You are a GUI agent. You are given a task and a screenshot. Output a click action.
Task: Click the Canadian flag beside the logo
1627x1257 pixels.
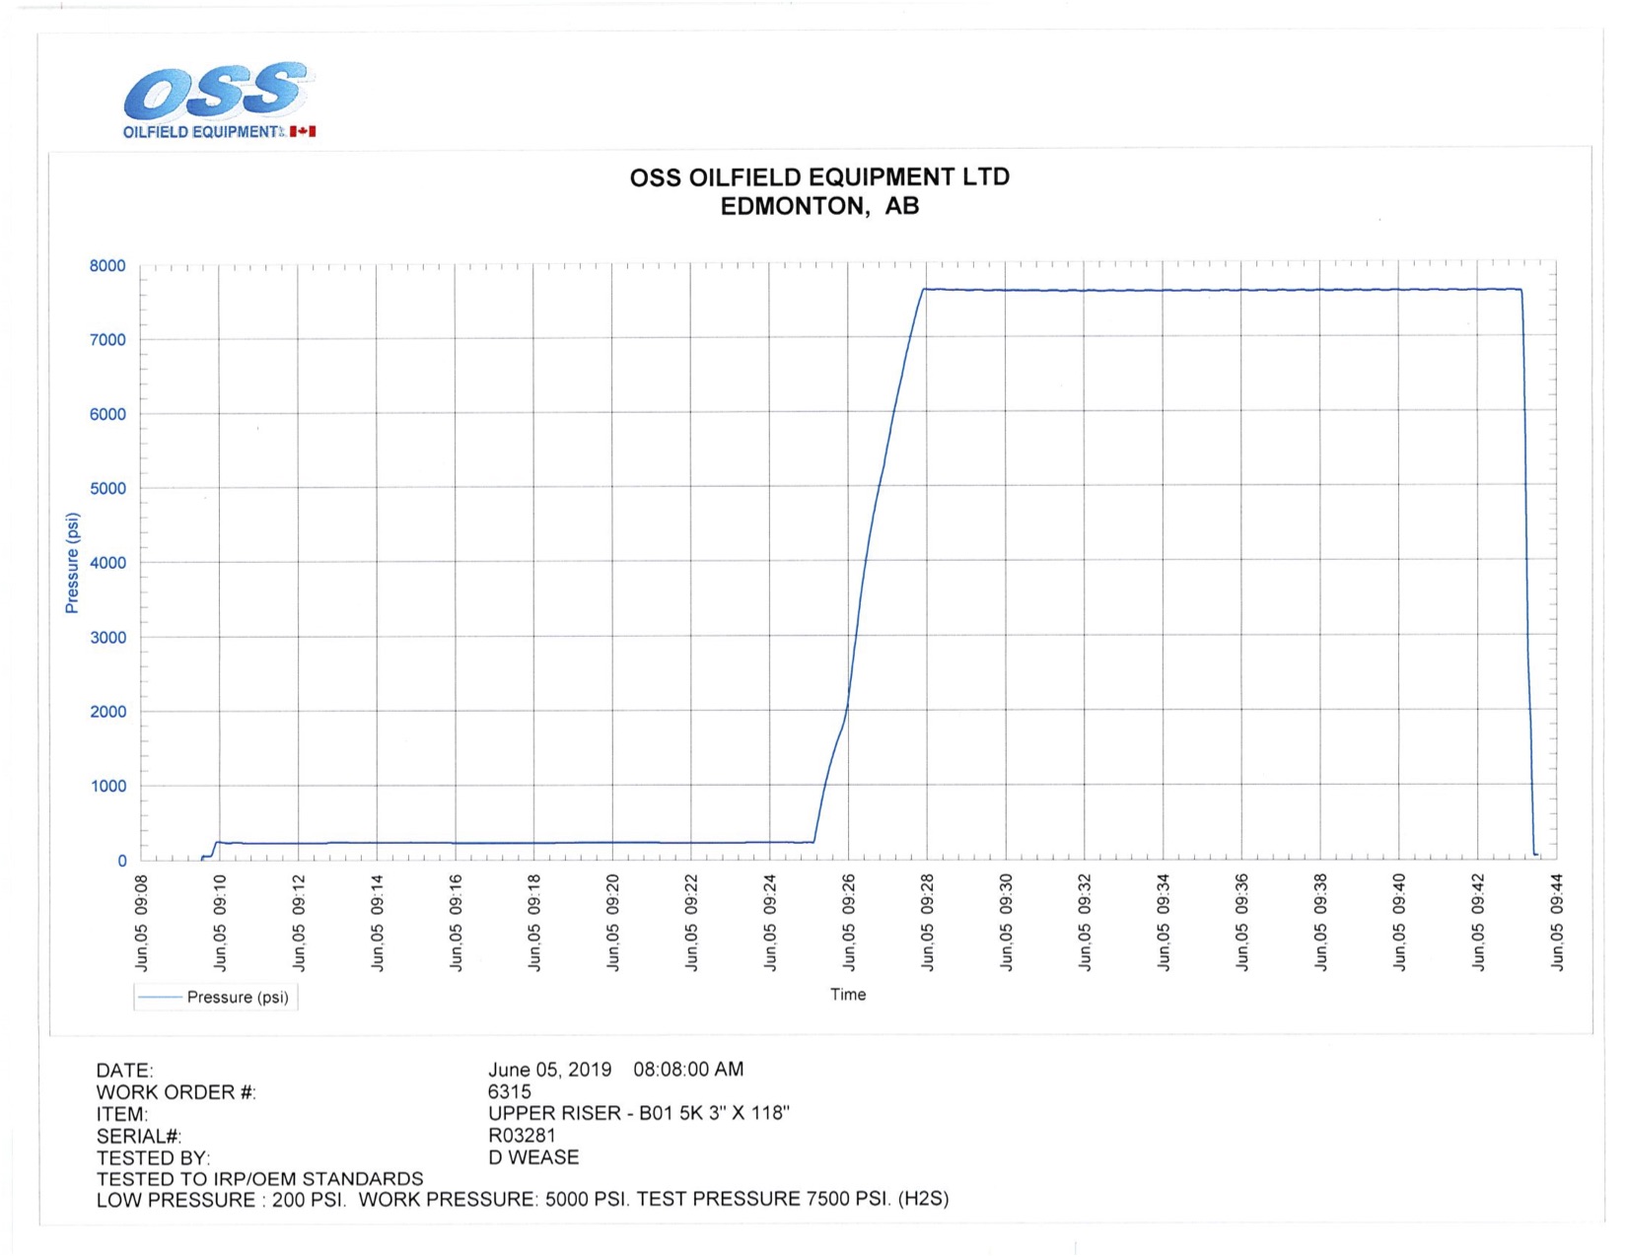pyautogui.click(x=303, y=131)
